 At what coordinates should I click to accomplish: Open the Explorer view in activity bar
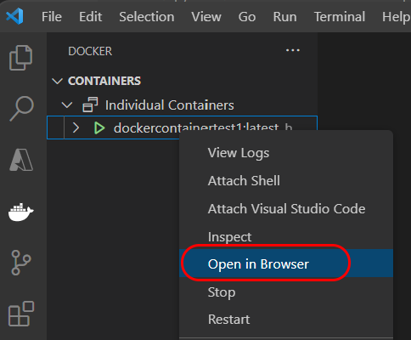(x=21, y=58)
